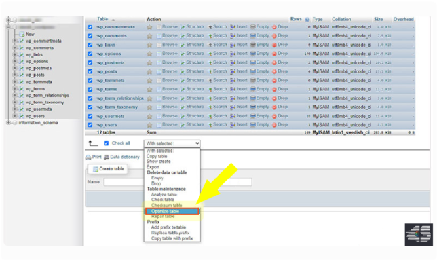This screenshot has height=262, width=437.
Task: Select New item in sidebar tree
Action: coord(29,34)
